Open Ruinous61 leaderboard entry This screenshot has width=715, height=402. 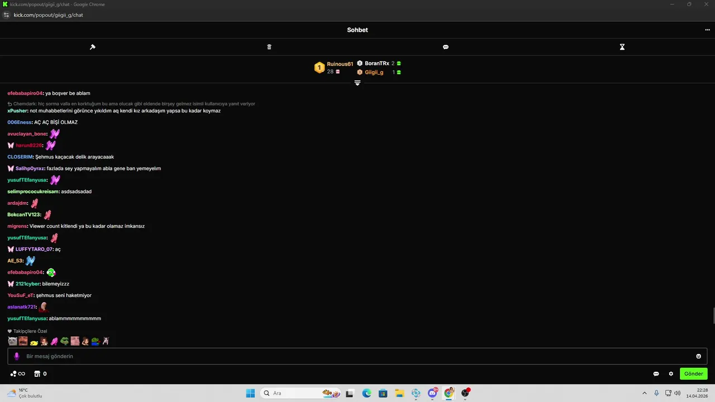tap(340, 64)
